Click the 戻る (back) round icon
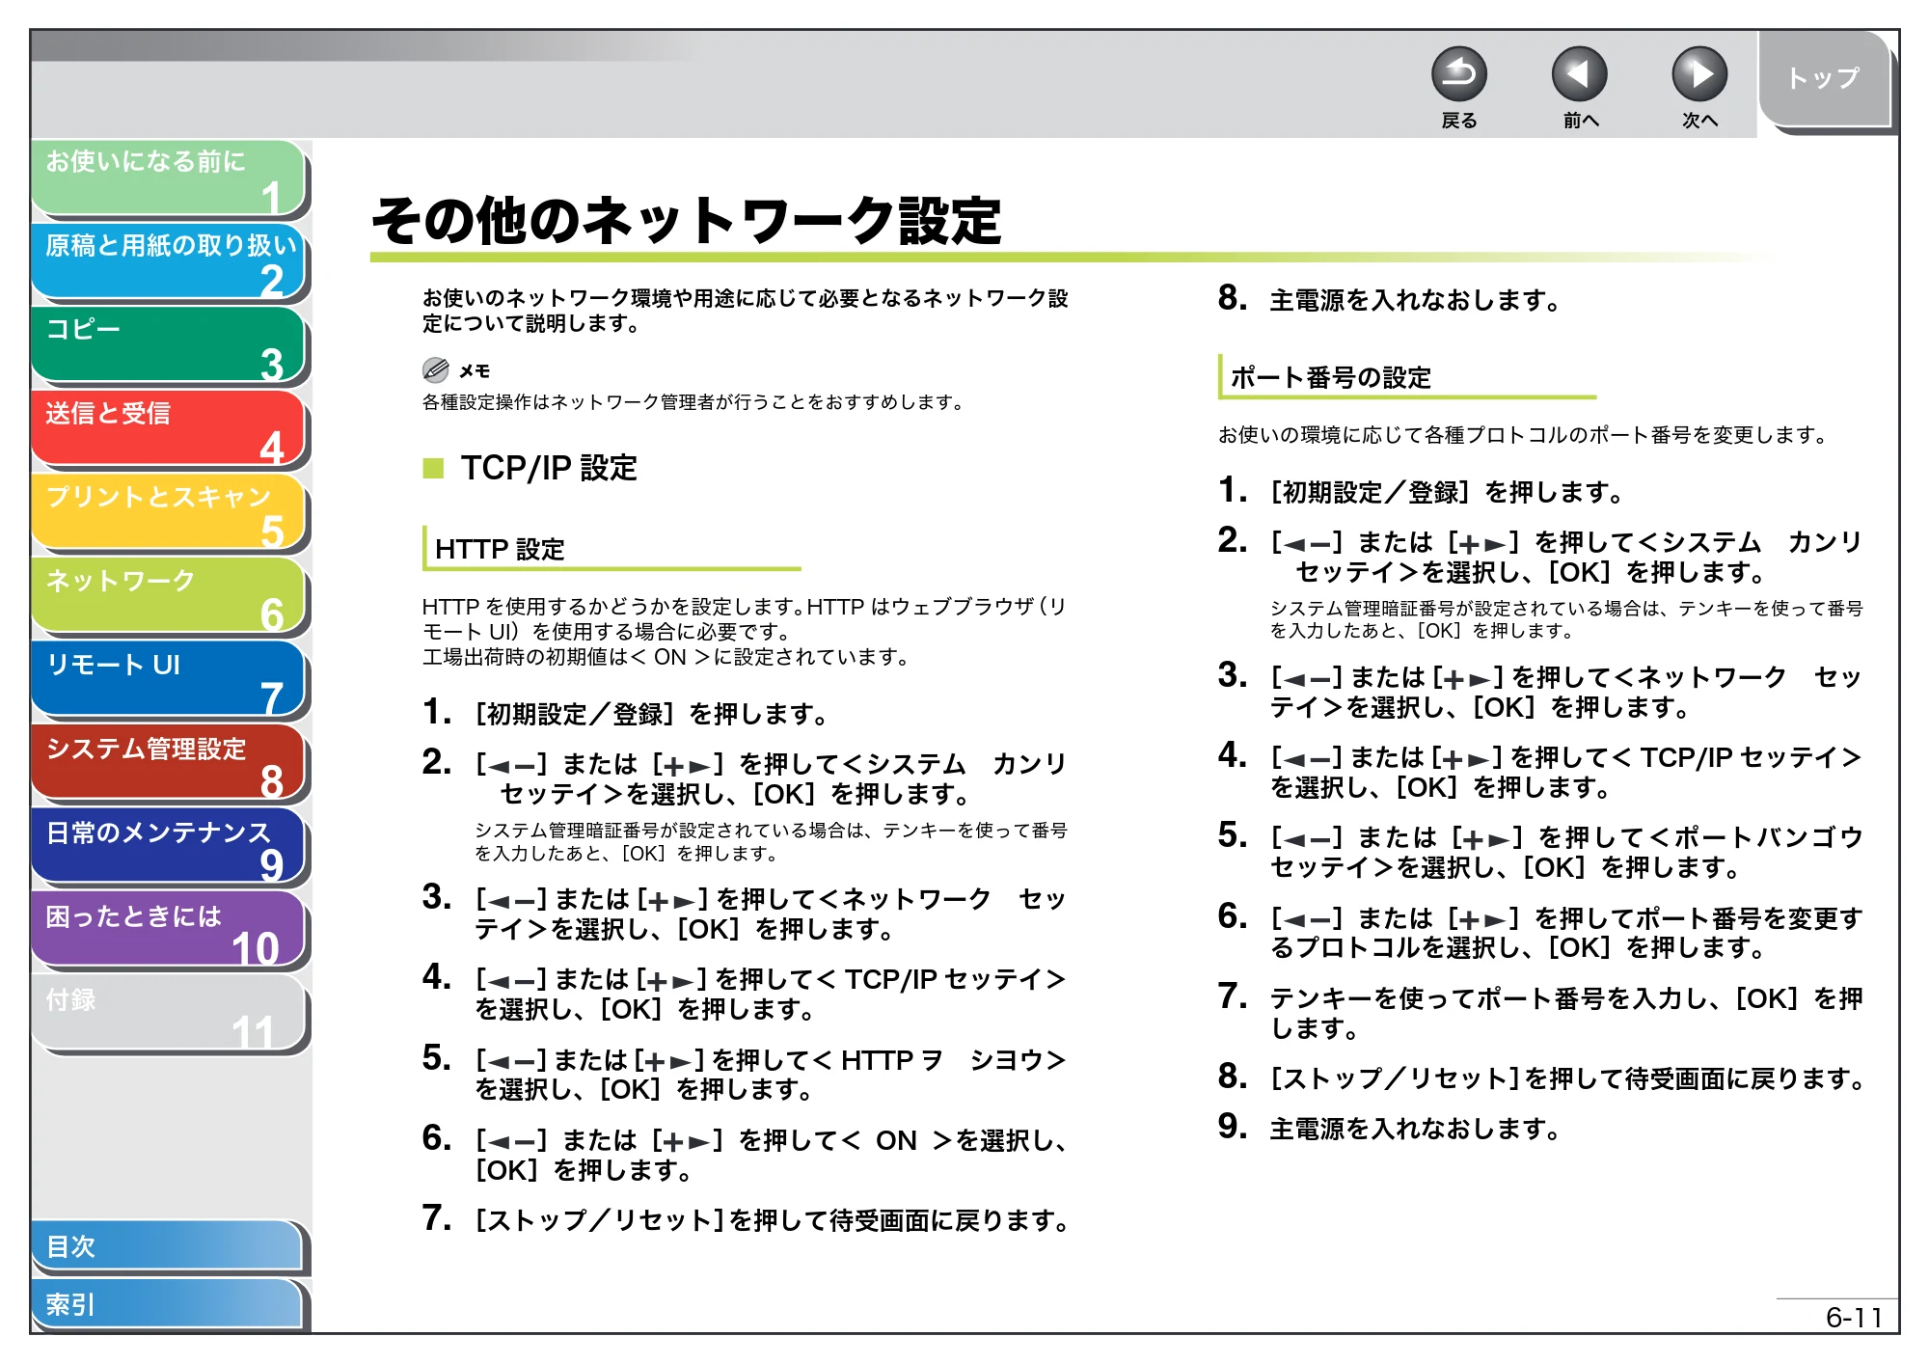Viewport: 1929px width, 1364px height. (x=1458, y=74)
